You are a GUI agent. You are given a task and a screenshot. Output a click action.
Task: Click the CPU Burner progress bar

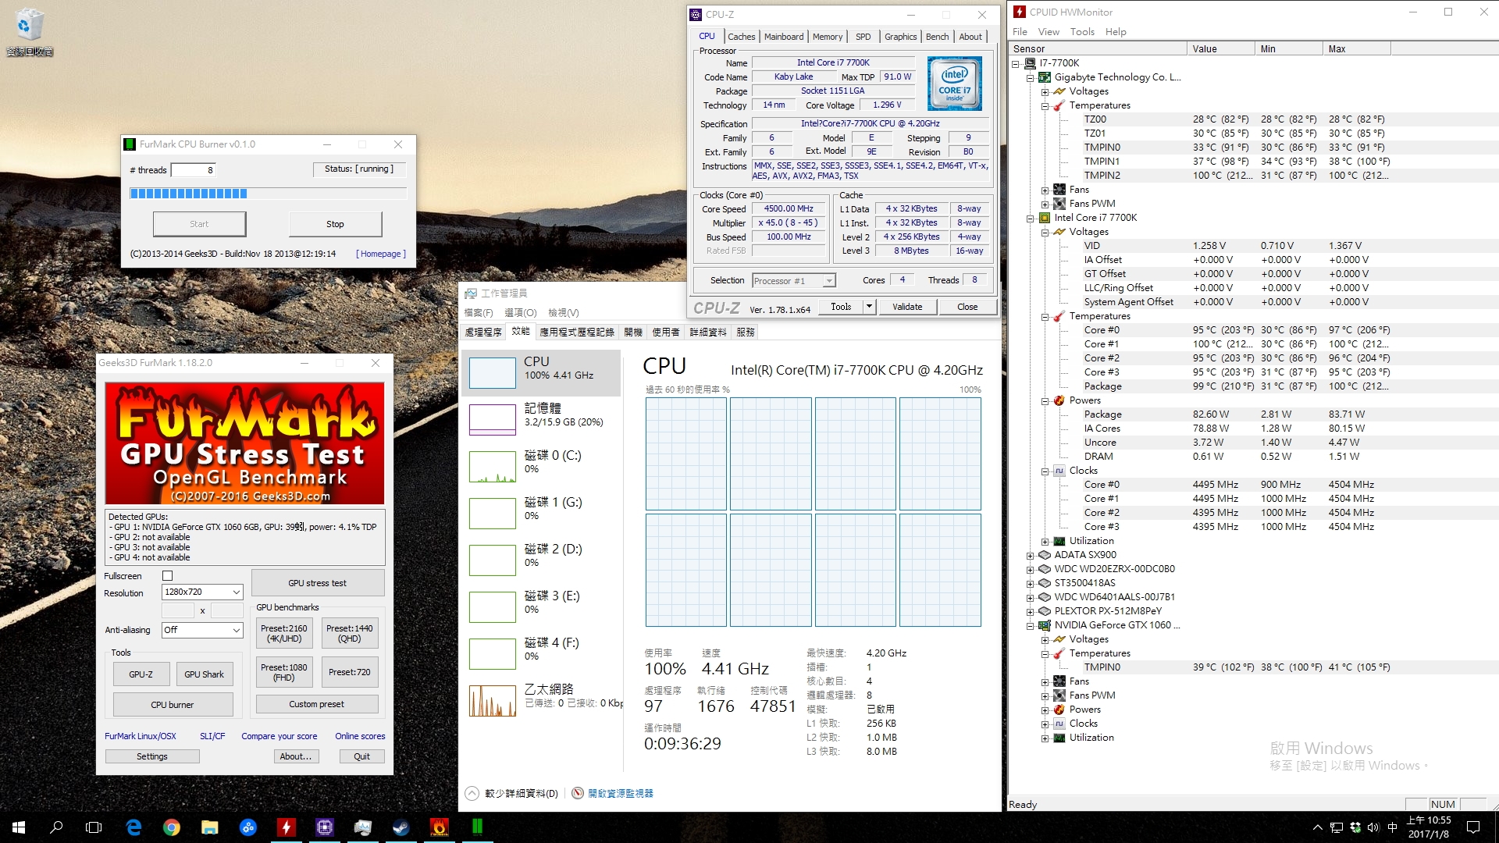(268, 194)
